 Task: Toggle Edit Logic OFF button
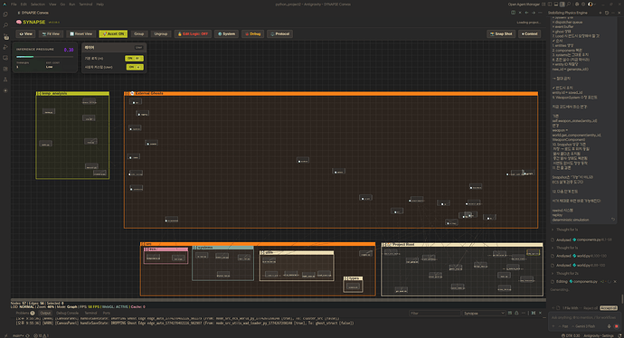(193, 33)
